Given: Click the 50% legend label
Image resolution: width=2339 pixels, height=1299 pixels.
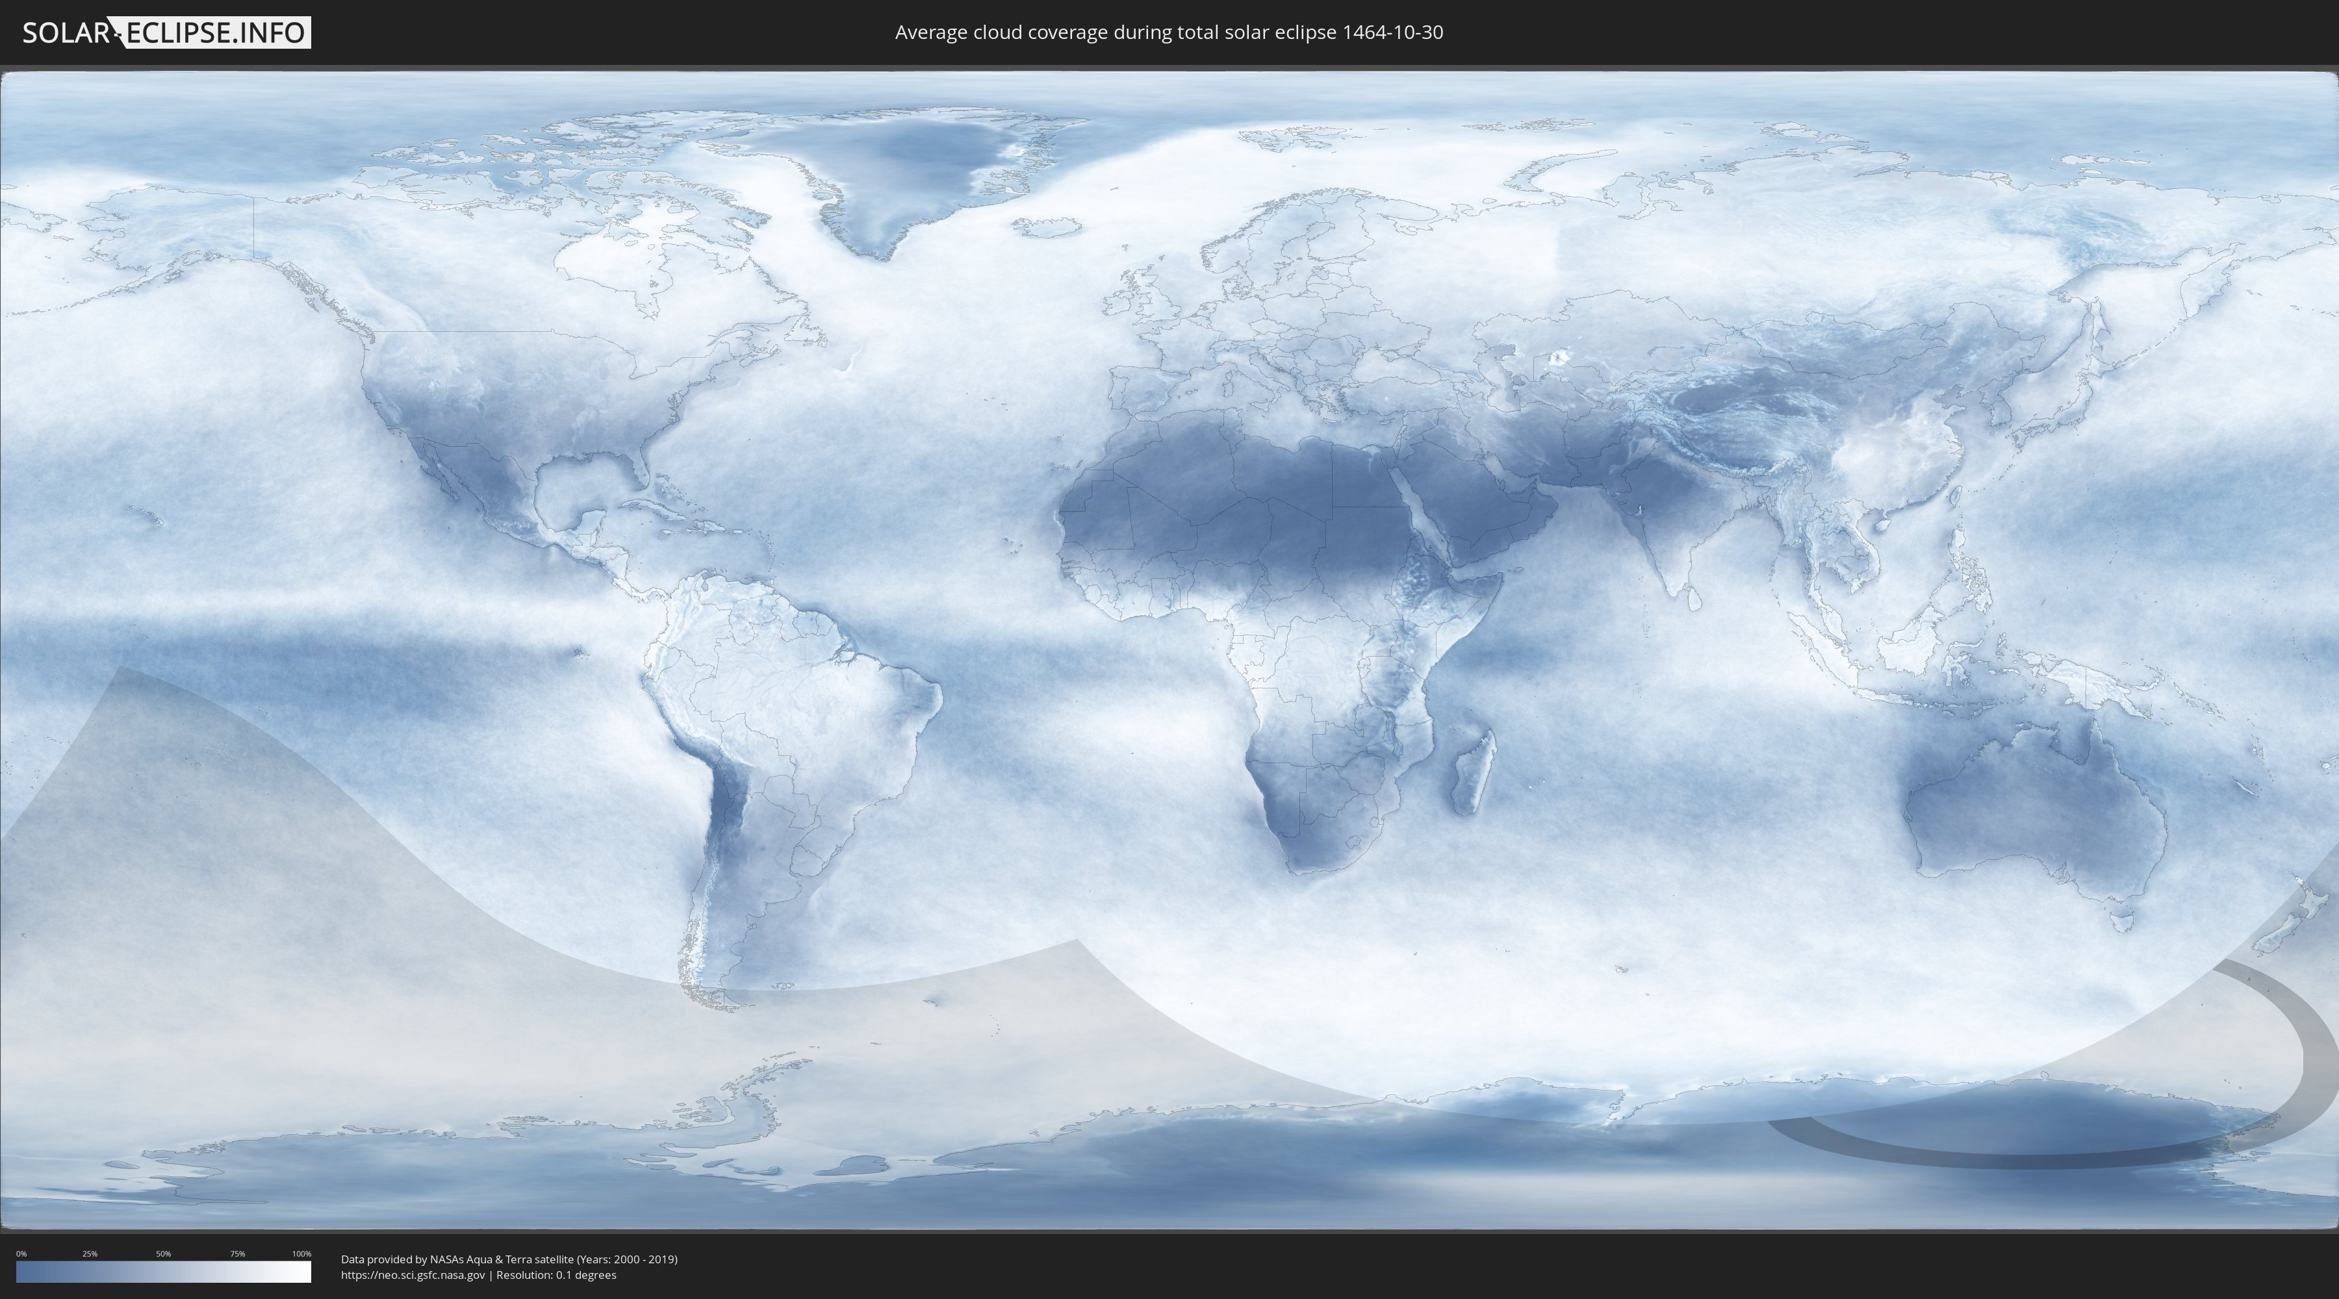Looking at the screenshot, I should coord(164,1254).
